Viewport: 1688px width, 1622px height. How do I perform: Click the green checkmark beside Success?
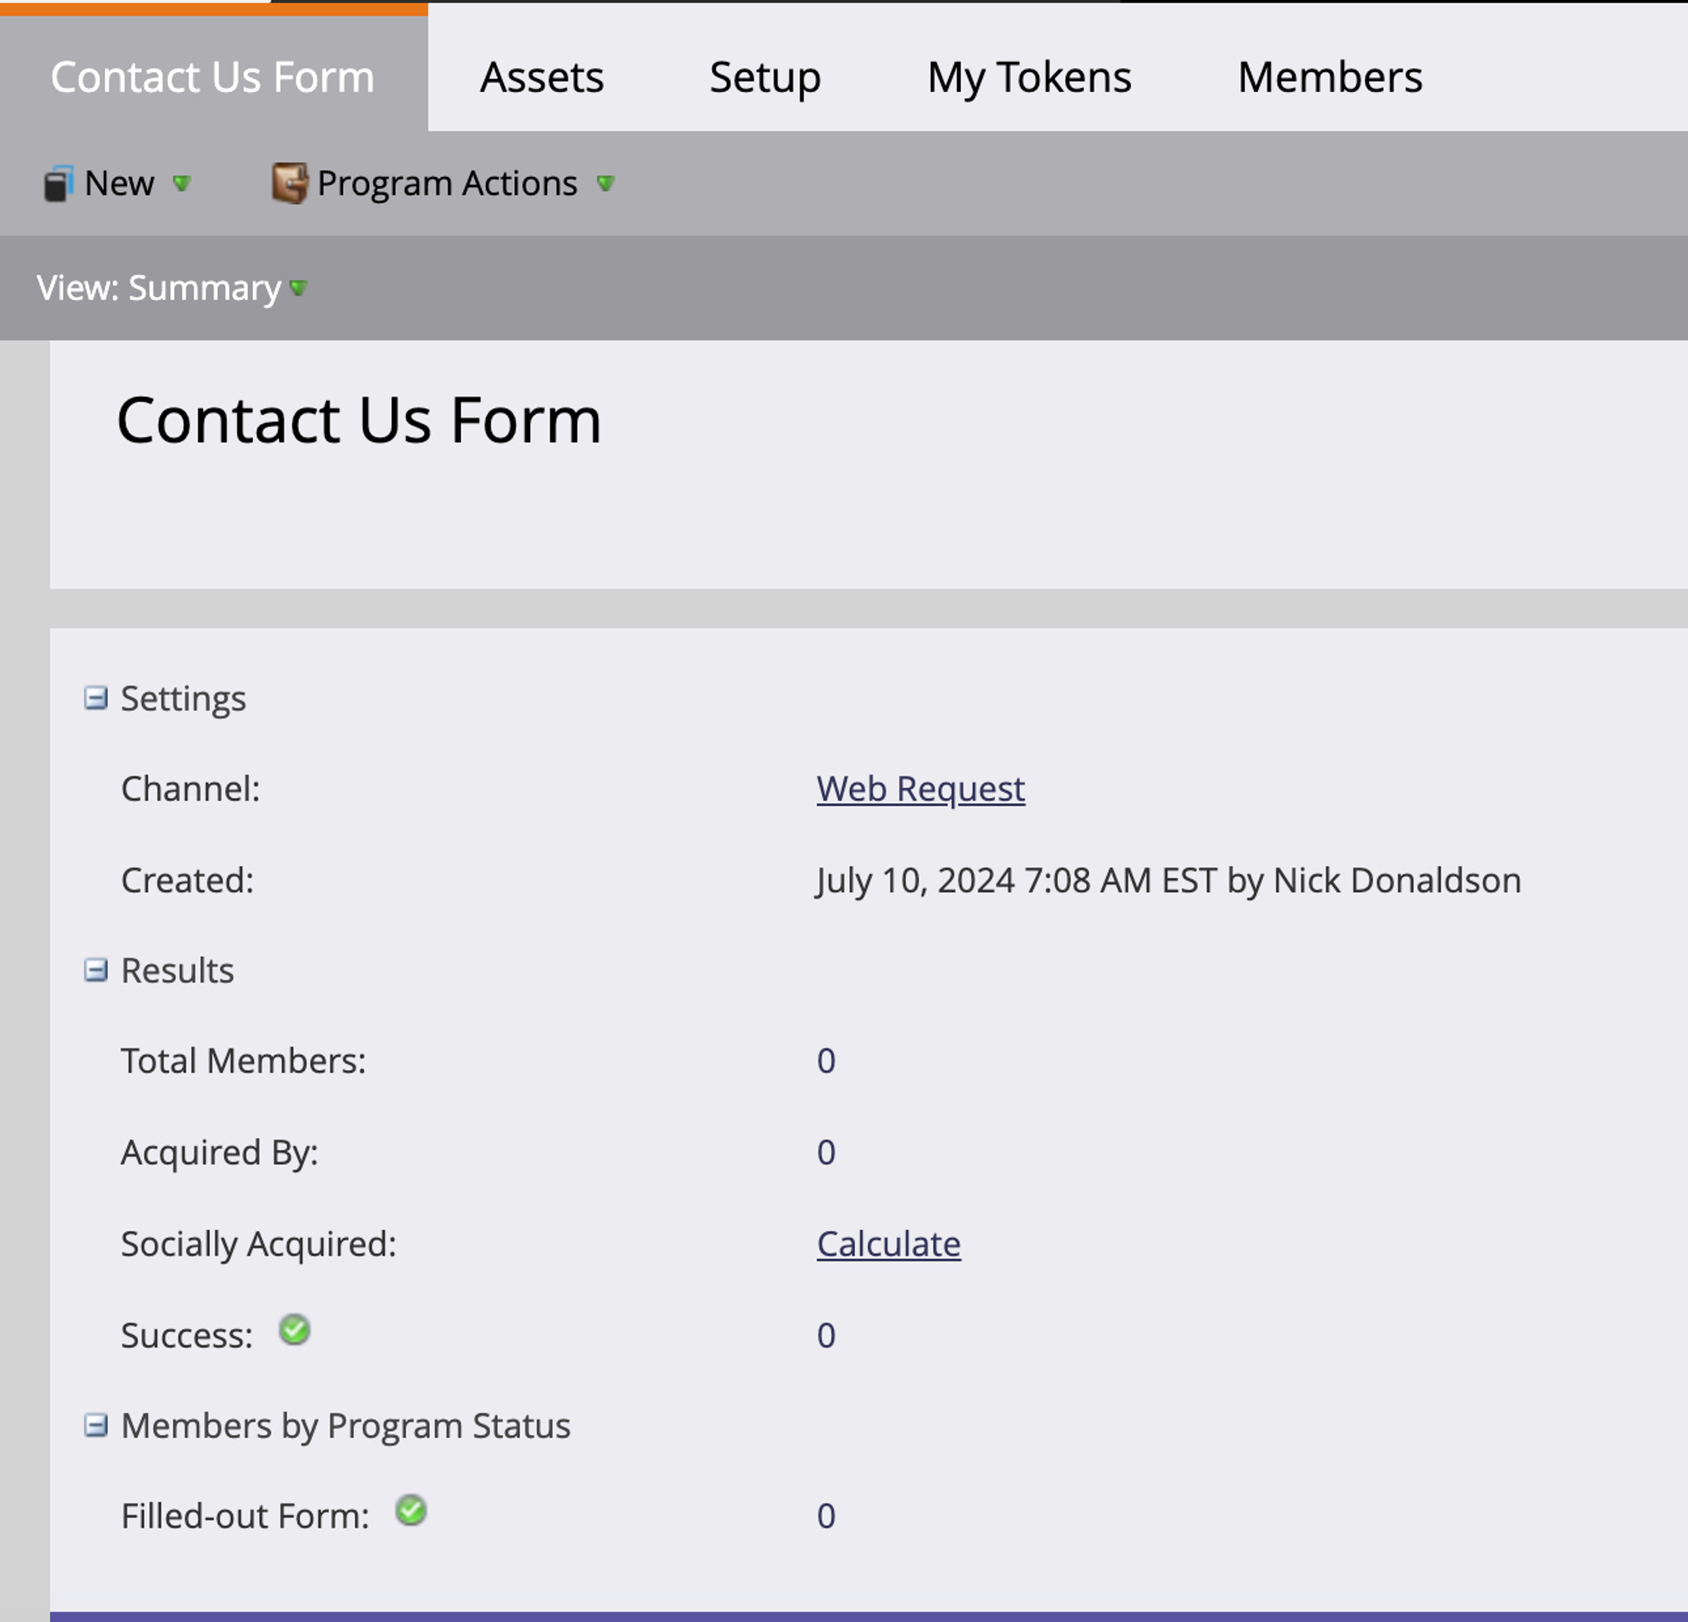click(294, 1330)
